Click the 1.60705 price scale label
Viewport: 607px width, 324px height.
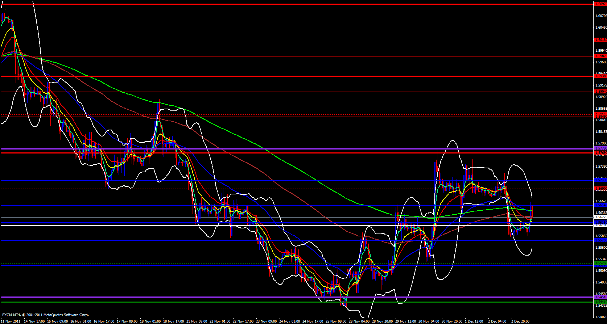point(601,16)
